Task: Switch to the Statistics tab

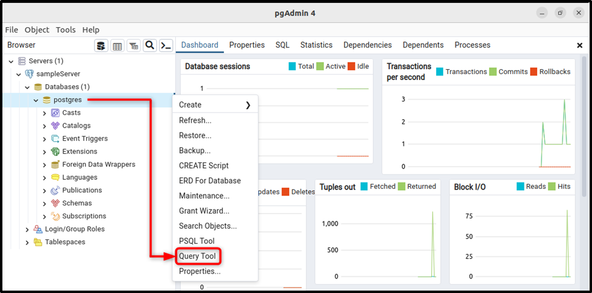Action: 316,45
